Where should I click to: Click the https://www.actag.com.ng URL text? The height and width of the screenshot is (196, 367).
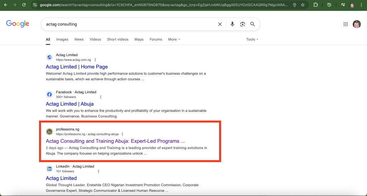click(x=73, y=60)
